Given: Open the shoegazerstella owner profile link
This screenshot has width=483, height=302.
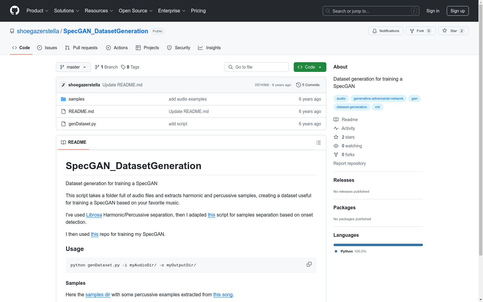Looking at the screenshot, I should click(38, 31).
